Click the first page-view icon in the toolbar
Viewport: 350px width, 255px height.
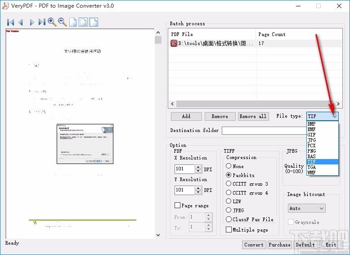(x=73, y=22)
